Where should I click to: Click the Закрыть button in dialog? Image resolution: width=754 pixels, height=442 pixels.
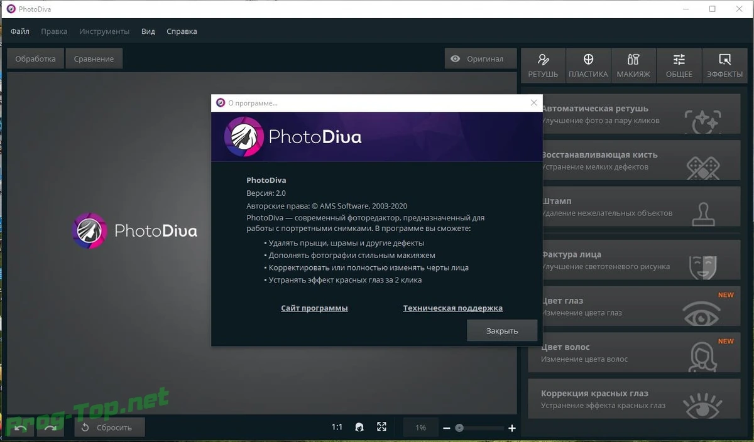coord(502,331)
